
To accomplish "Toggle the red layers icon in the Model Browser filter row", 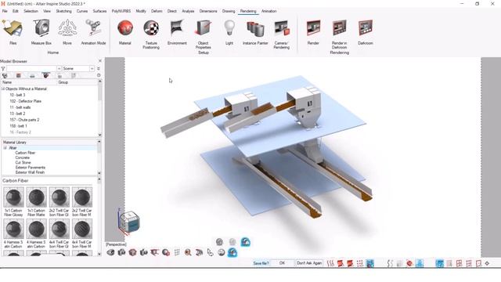I will (19, 76).
